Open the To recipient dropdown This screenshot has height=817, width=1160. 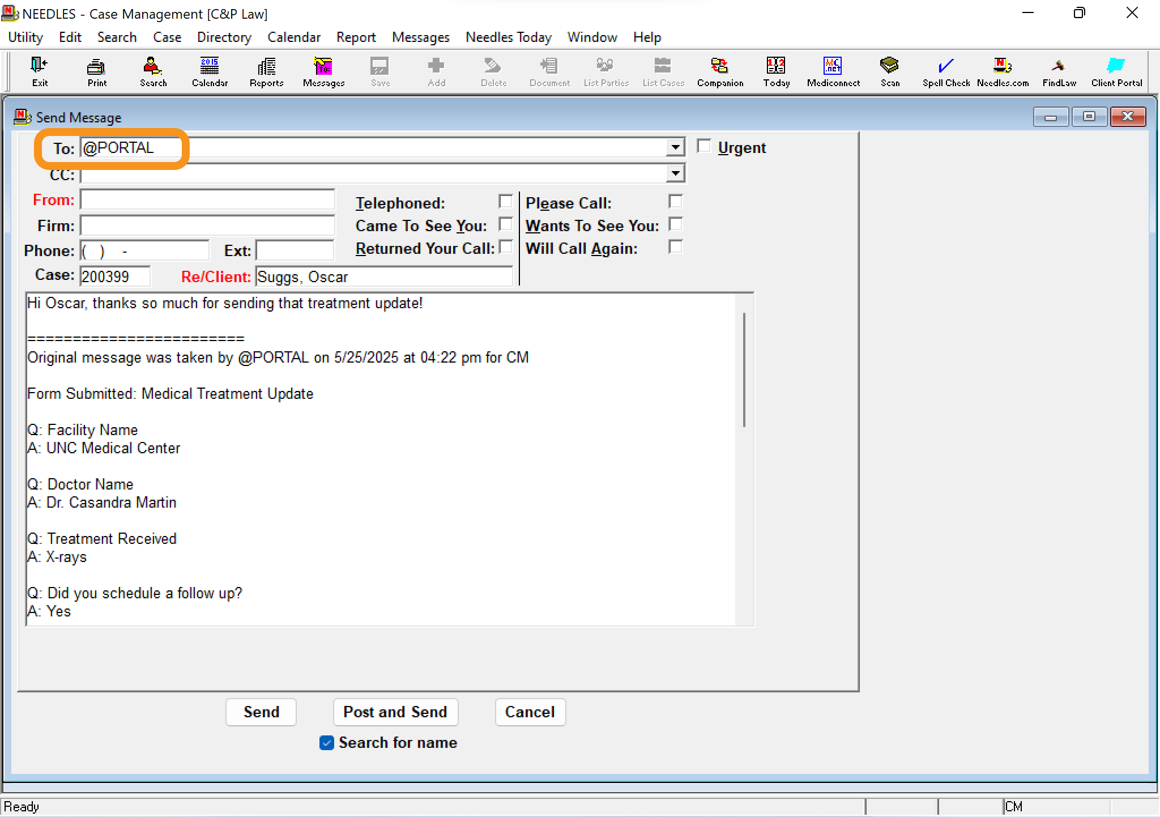click(x=675, y=147)
